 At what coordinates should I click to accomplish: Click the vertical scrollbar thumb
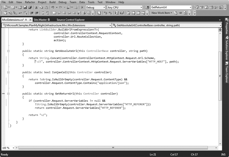(220, 76)
